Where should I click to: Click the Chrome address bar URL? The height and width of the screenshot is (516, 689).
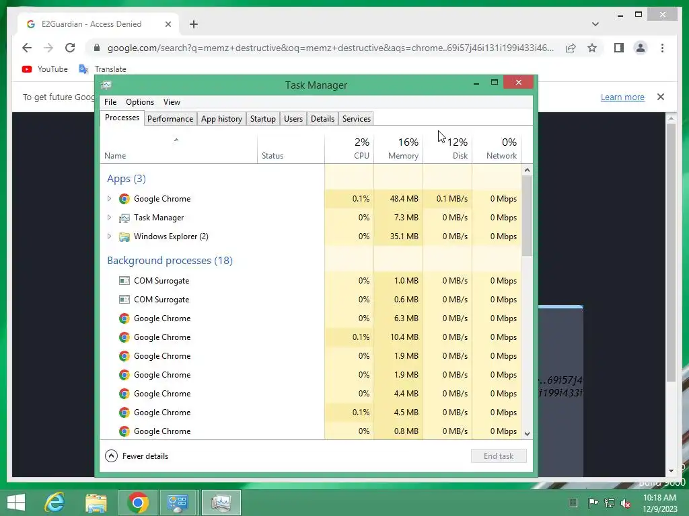point(330,48)
